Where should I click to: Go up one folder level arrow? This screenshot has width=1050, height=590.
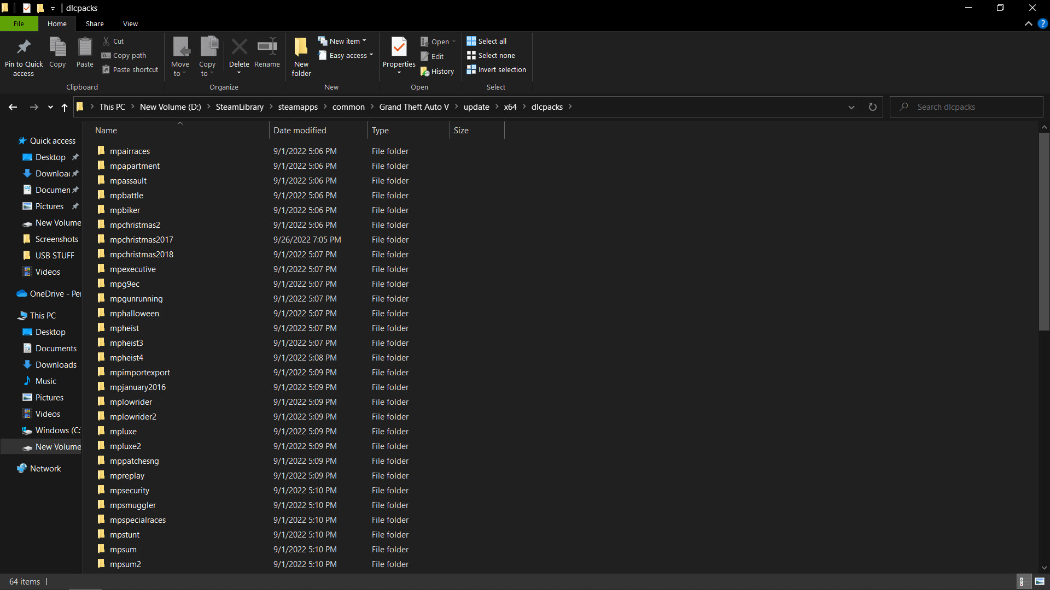pyautogui.click(x=65, y=107)
